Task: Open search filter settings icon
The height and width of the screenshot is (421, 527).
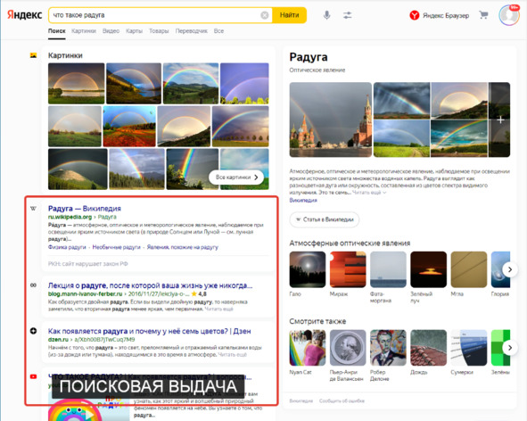Action: pyautogui.click(x=347, y=15)
